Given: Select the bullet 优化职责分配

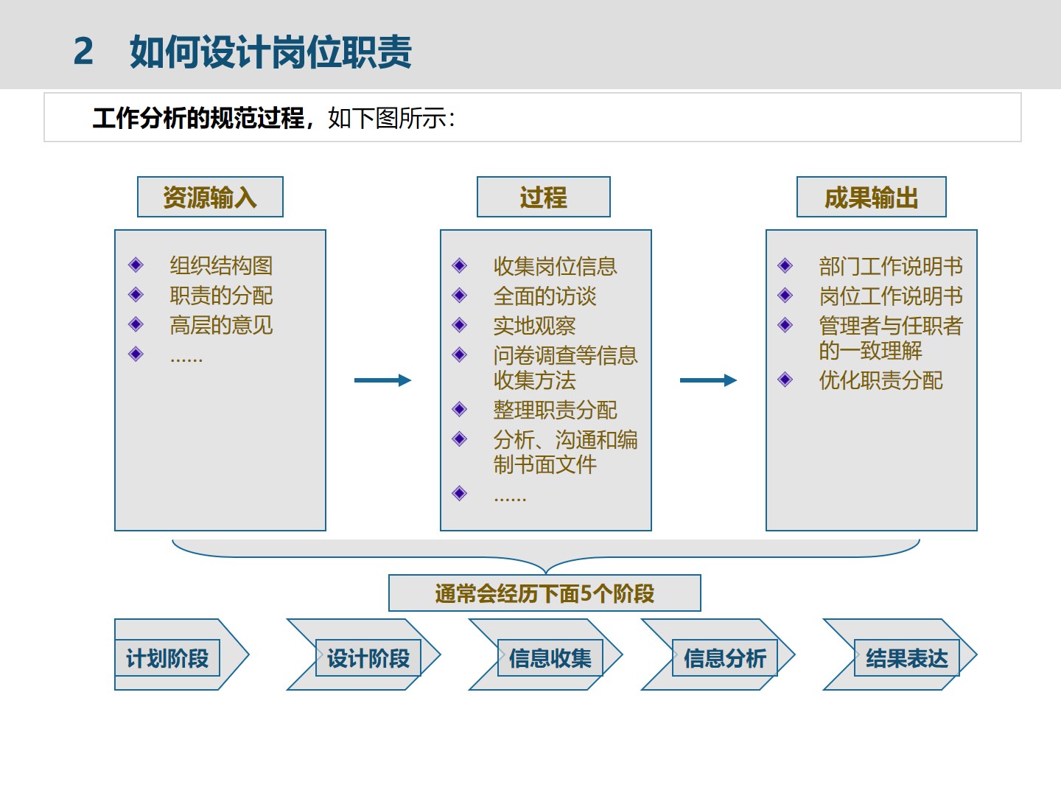Looking at the screenshot, I should pos(881,380).
